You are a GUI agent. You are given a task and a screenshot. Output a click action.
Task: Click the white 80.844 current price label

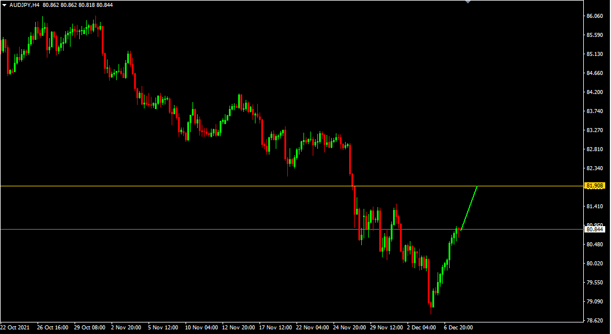click(x=595, y=230)
